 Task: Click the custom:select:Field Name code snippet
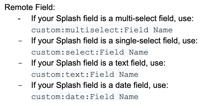[x=90, y=52]
